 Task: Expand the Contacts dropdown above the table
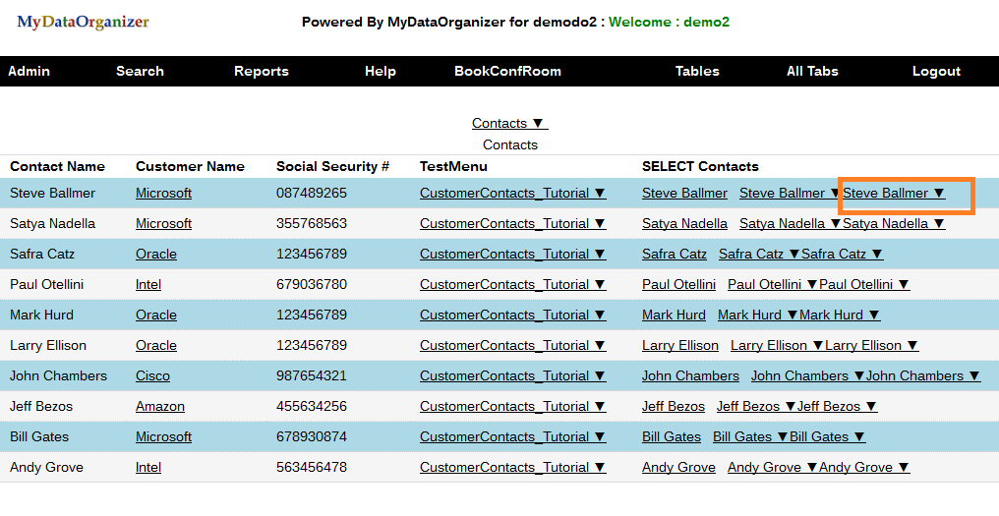(509, 123)
